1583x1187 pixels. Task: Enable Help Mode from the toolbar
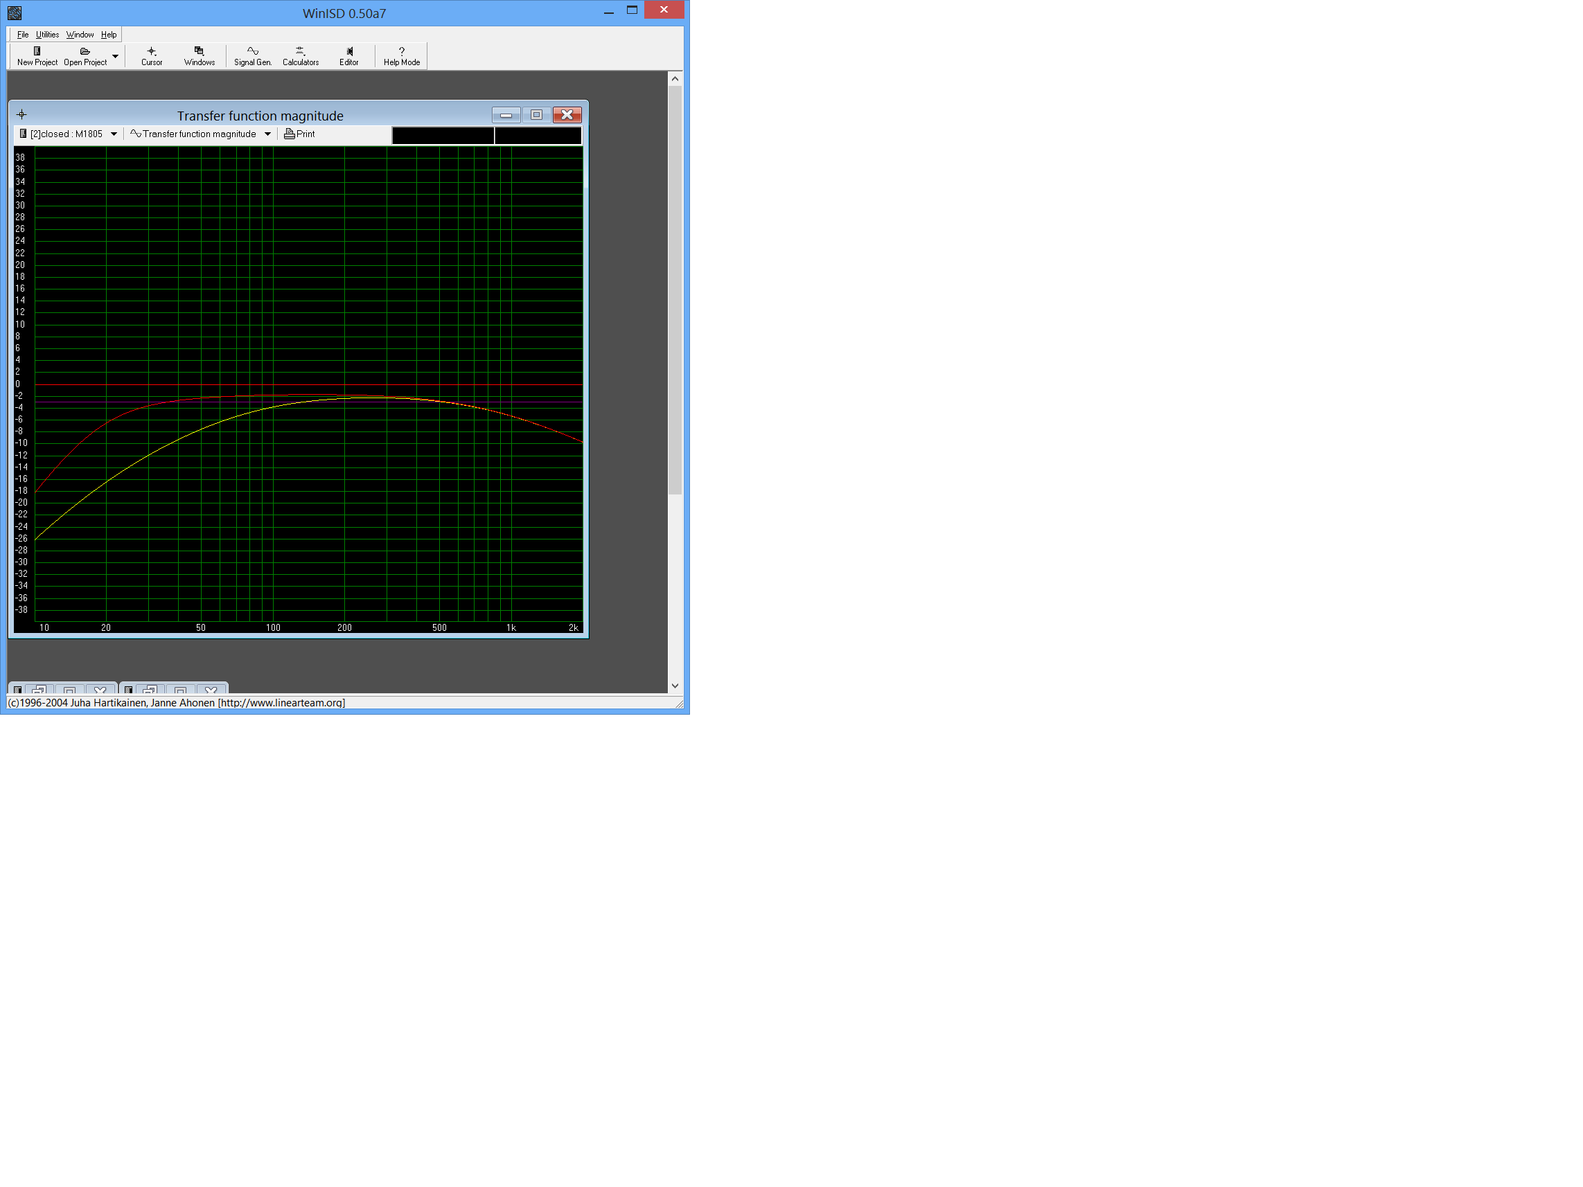tap(402, 56)
